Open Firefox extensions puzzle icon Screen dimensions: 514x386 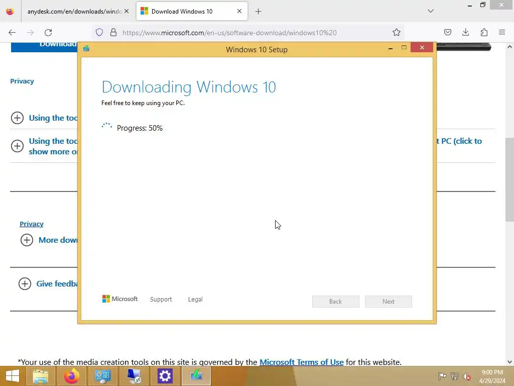point(484,32)
